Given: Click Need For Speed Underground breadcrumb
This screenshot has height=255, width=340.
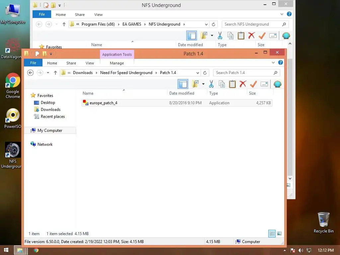Looking at the screenshot, I should 126,73.
